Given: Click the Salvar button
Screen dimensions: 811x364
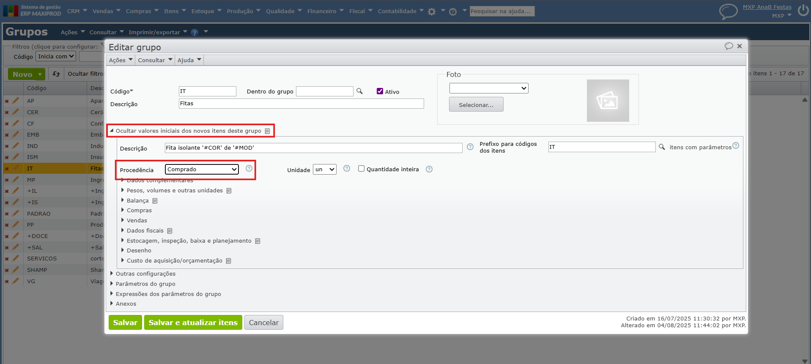Looking at the screenshot, I should 125,323.
